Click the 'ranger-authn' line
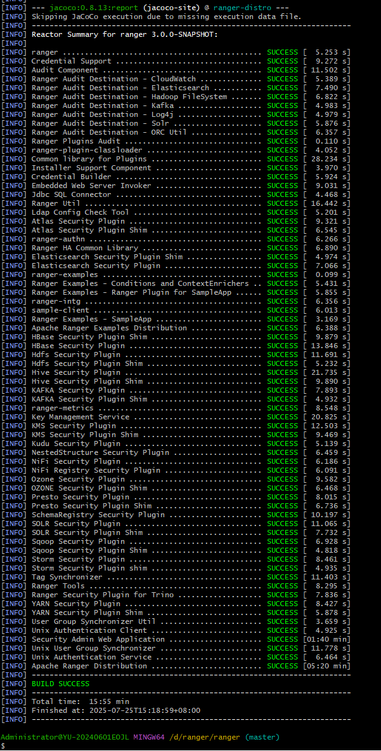Viewport: 381px width, 751px height. pyautogui.click(x=176, y=238)
